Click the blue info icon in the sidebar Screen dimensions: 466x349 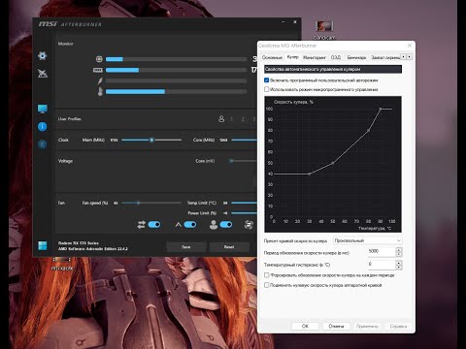[43, 127]
